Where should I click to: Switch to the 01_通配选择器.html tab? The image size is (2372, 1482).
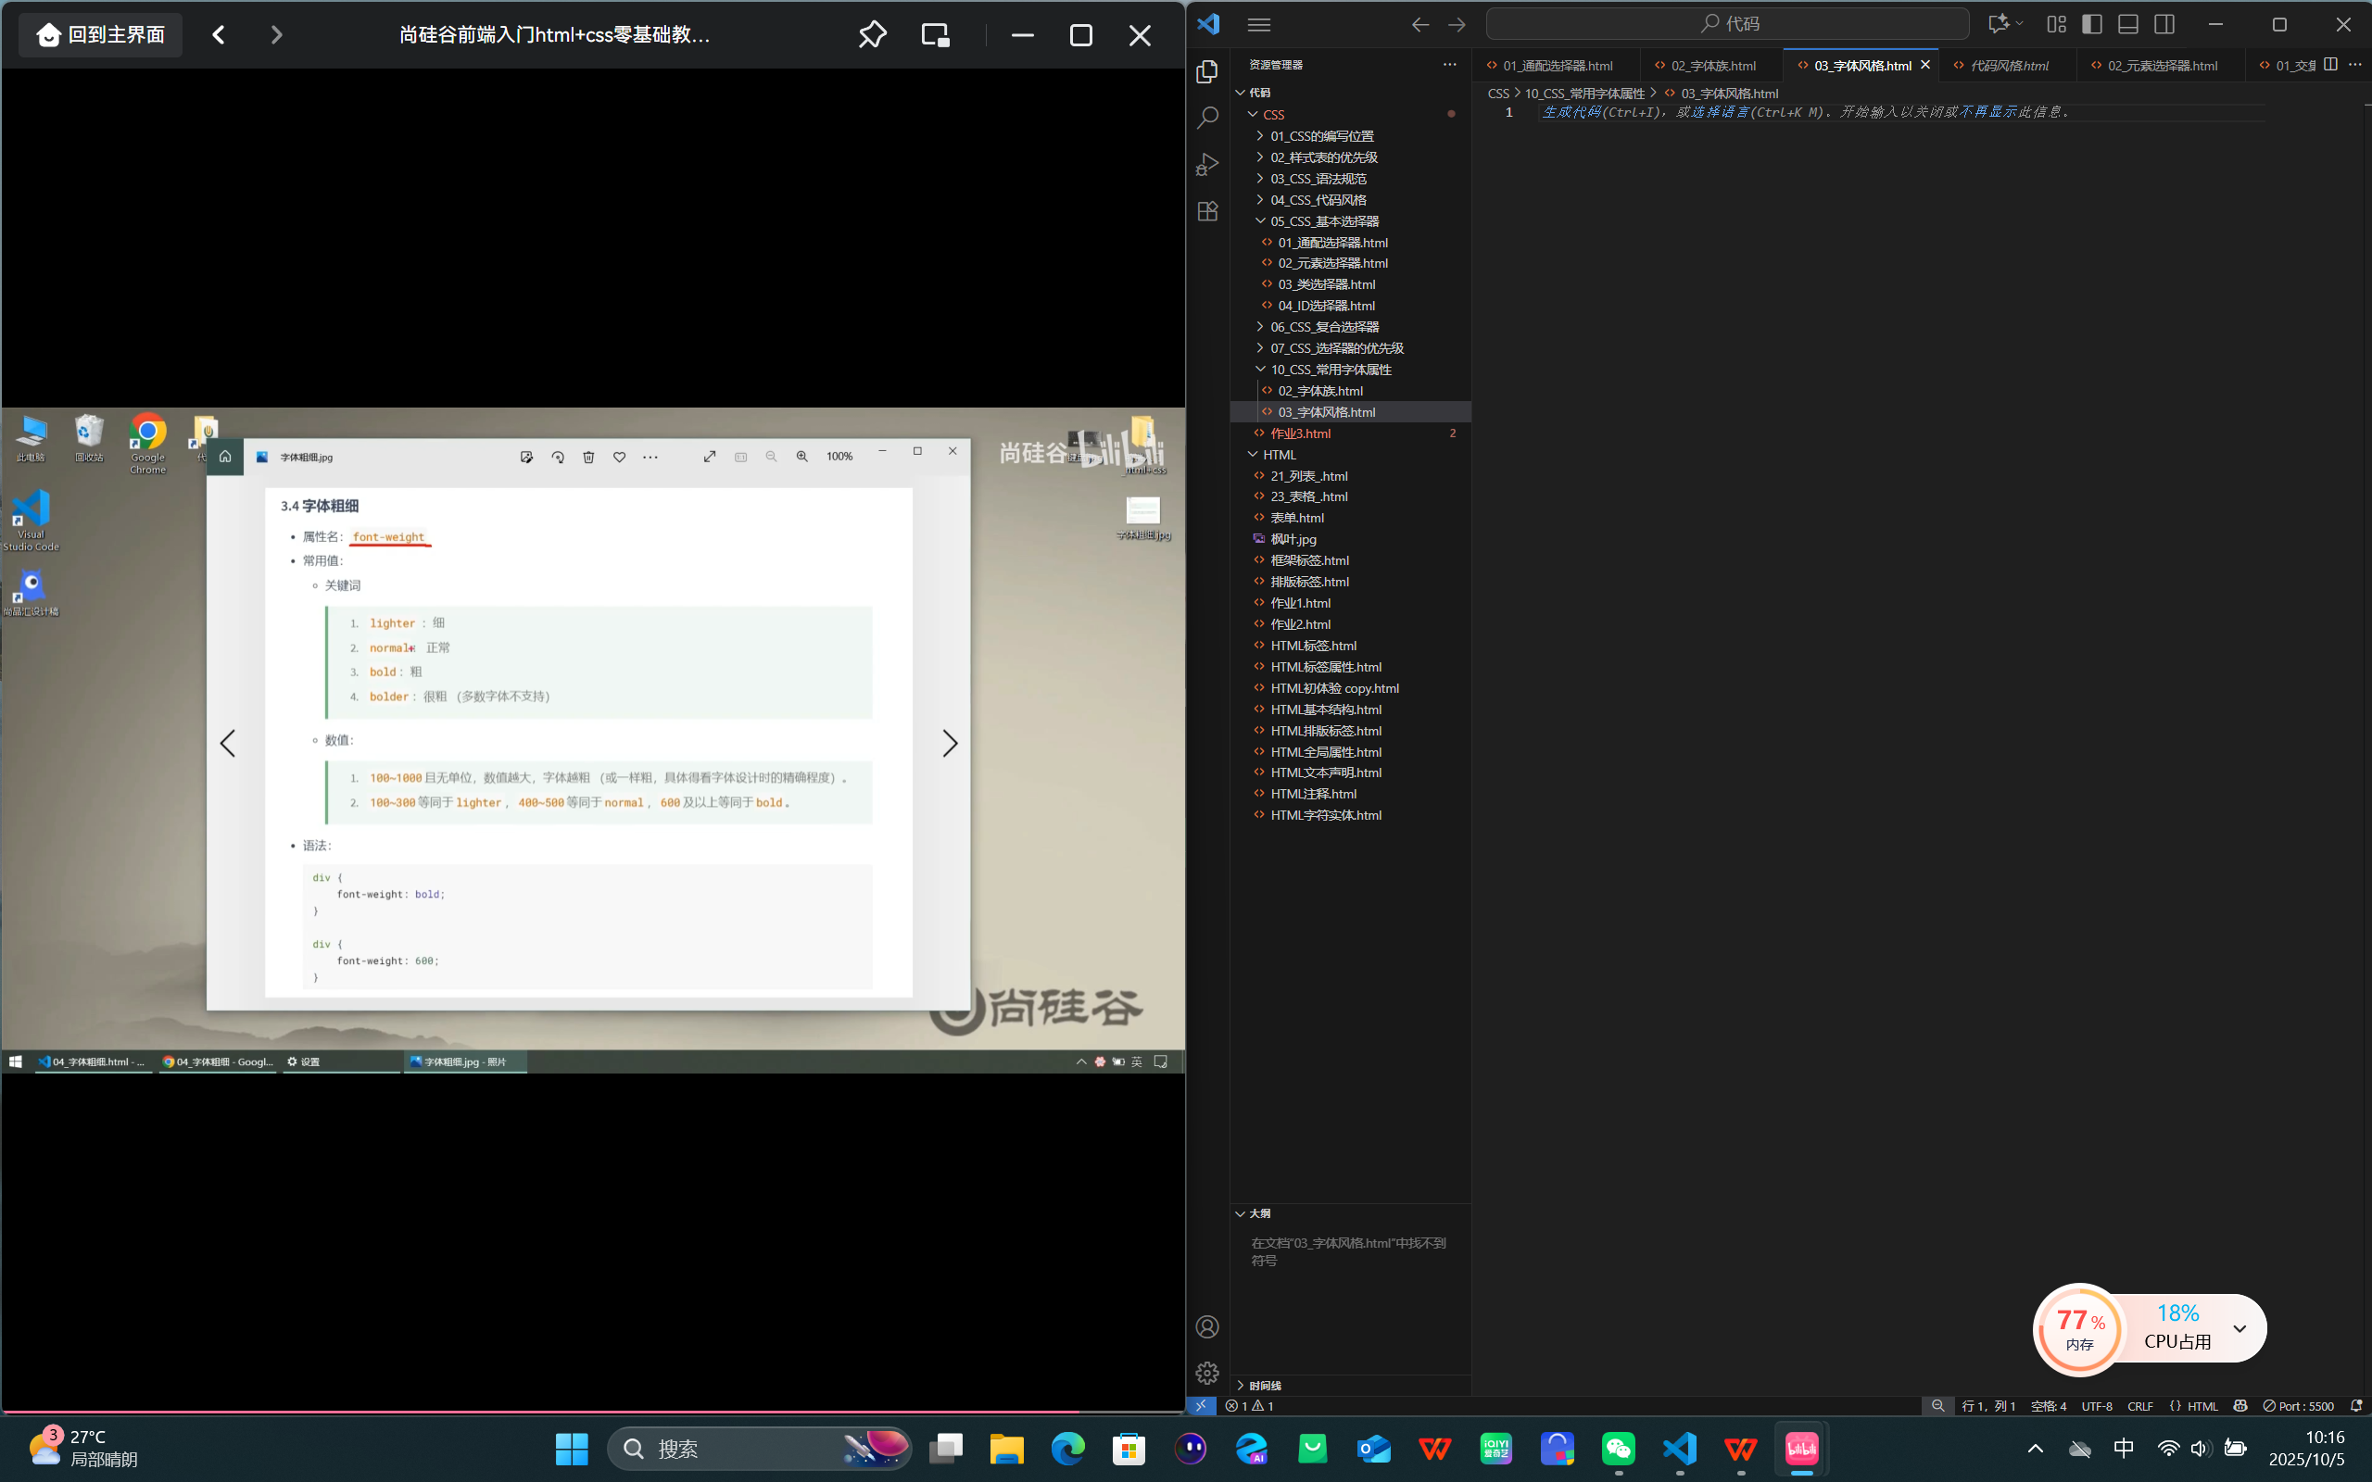[1557, 66]
